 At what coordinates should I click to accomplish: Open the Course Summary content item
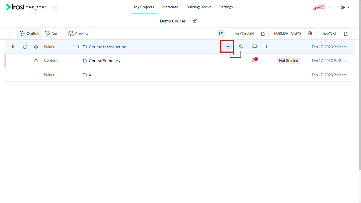point(105,61)
